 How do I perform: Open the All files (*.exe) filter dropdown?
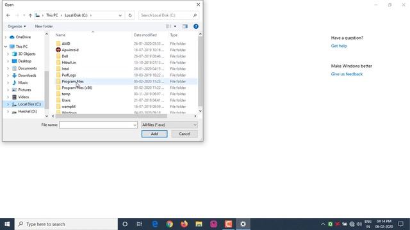[x=169, y=125]
